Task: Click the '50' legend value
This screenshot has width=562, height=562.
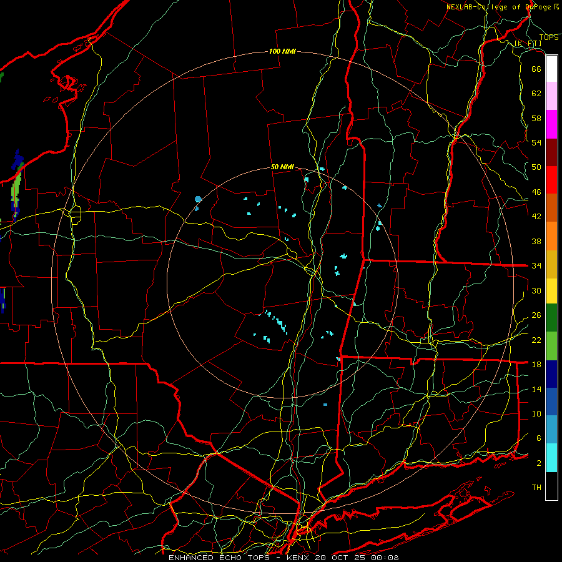Action: 536,167
